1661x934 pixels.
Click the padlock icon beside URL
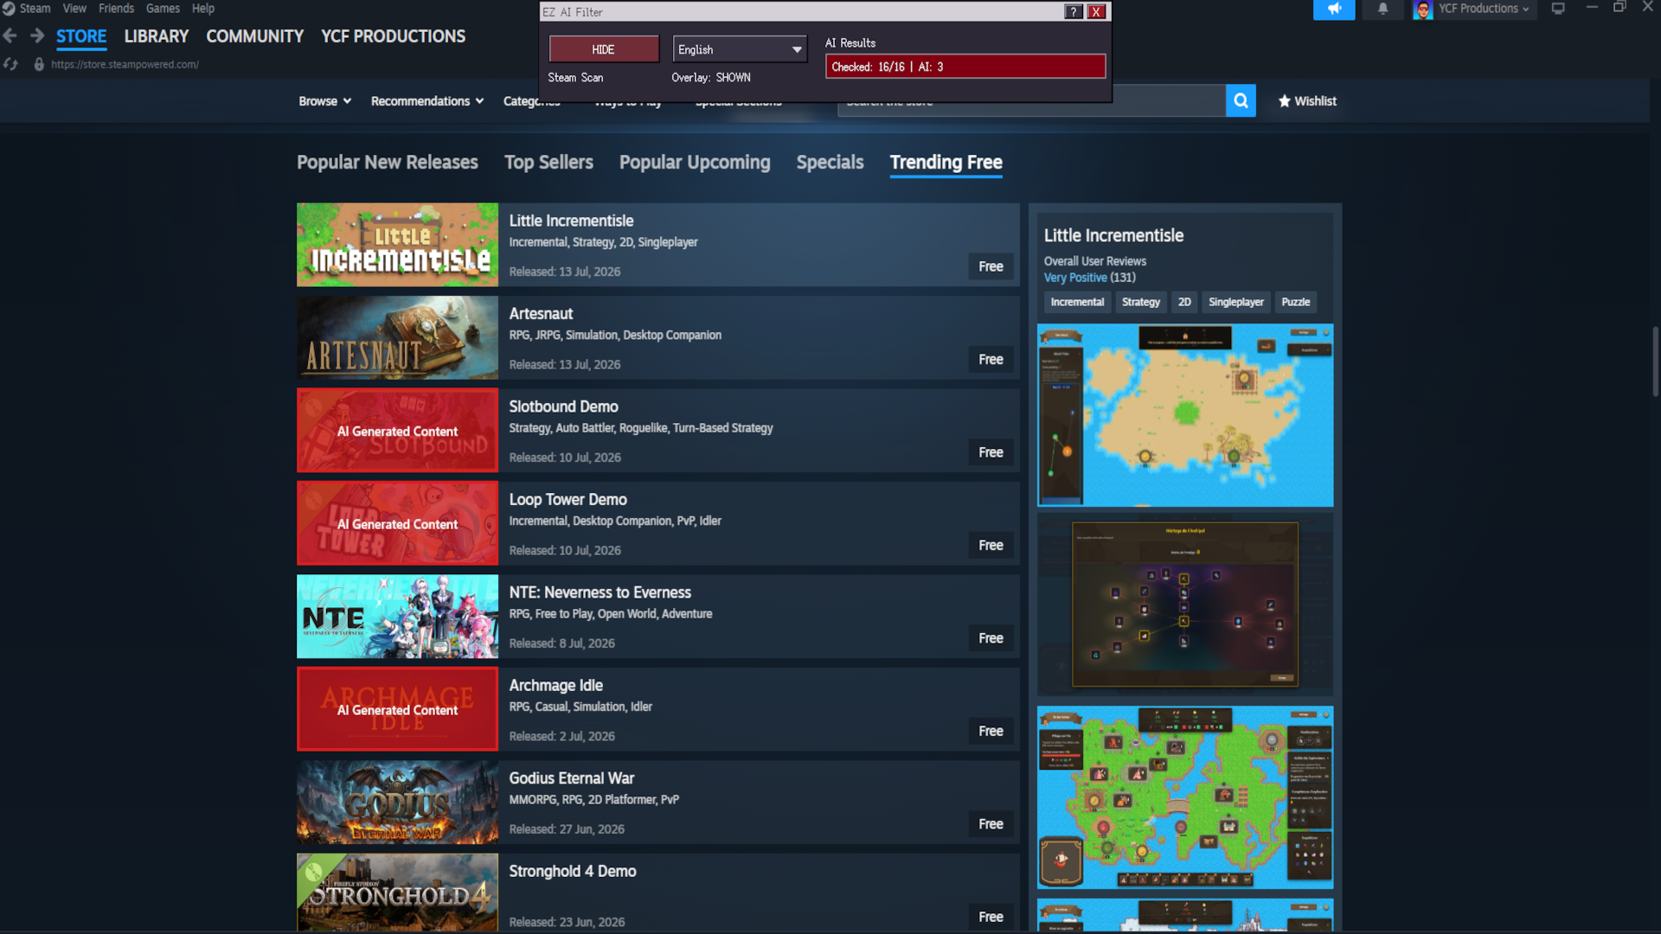point(39,64)
